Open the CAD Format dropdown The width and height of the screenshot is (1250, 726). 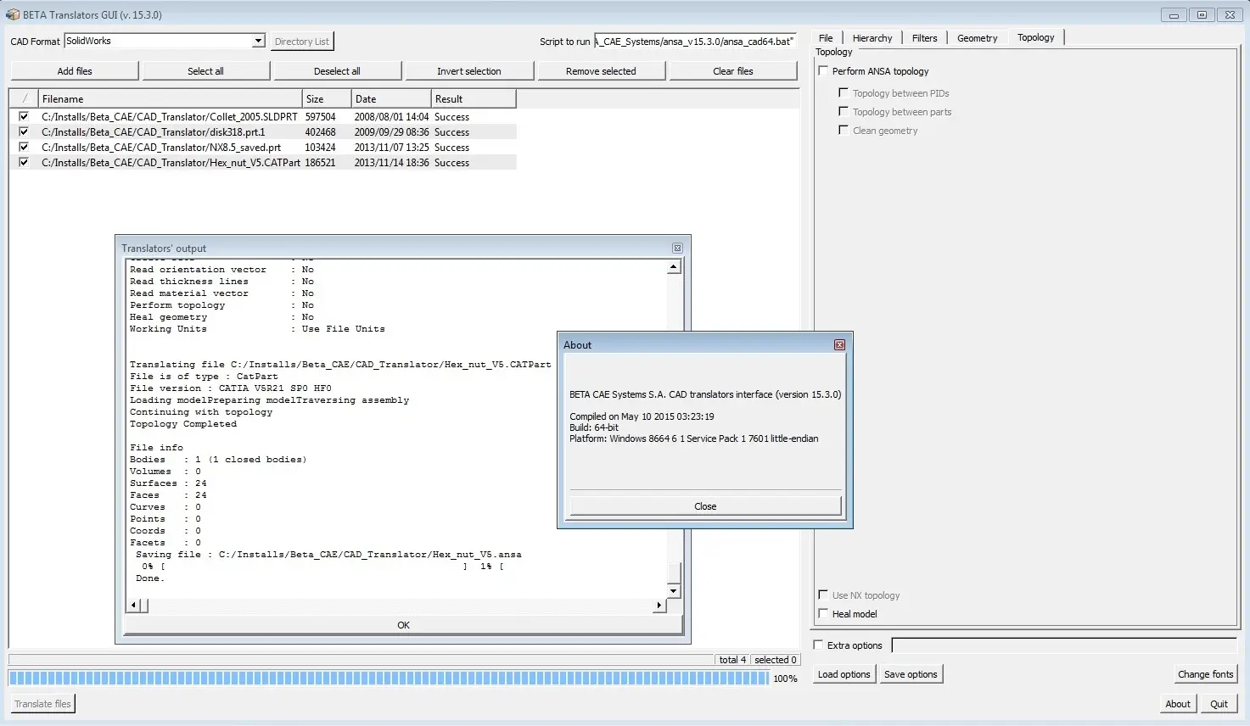click(x=258, y=41)
